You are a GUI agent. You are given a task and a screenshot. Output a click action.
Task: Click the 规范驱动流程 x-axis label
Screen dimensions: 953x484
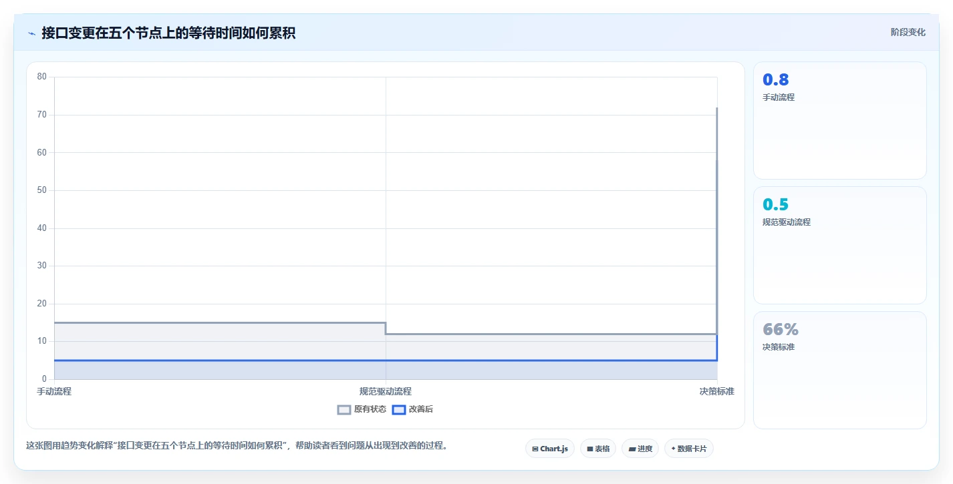[x=386, y=391]
